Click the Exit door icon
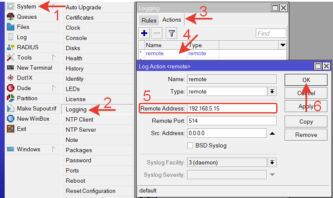This screenshot has height=198, width=333. coord(11,129)
